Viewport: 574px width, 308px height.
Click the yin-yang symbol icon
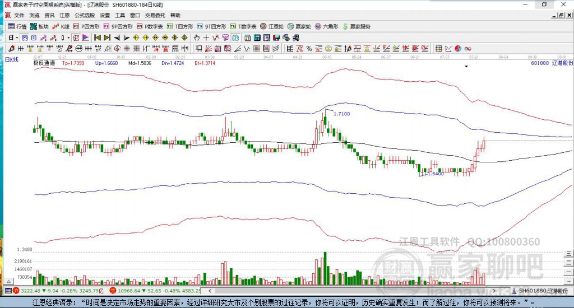tap(458, 49)
